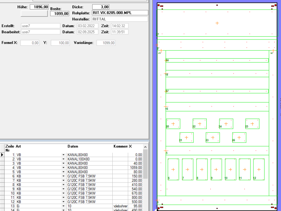Select row 1 using its row selector
Image resolution: width=281 pixels, height=211 pixels.
point(2,155)
